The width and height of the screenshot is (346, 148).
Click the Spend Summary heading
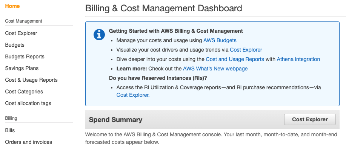click(x=115, y=120)
